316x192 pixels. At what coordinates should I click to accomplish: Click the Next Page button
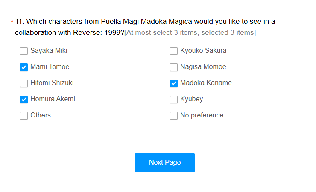[165, 163]
